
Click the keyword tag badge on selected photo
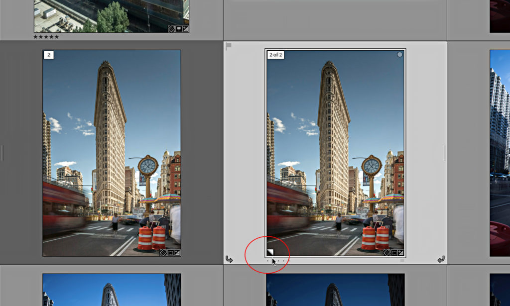387,253
